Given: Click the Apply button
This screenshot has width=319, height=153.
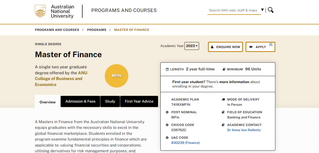Looking at the screenshot, I should click(x=261, y=47).
